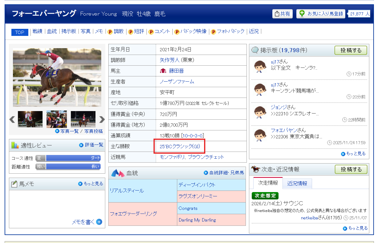Viewport: 381px width, 243px height.
Task: Click 投稿する button in bulletin board header
Action: (351, 50)
